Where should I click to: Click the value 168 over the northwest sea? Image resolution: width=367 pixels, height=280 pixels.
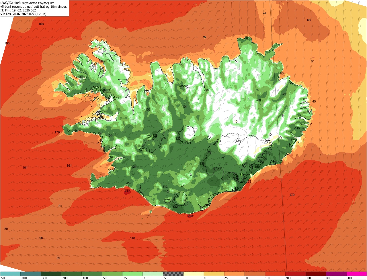pos(41,24)
